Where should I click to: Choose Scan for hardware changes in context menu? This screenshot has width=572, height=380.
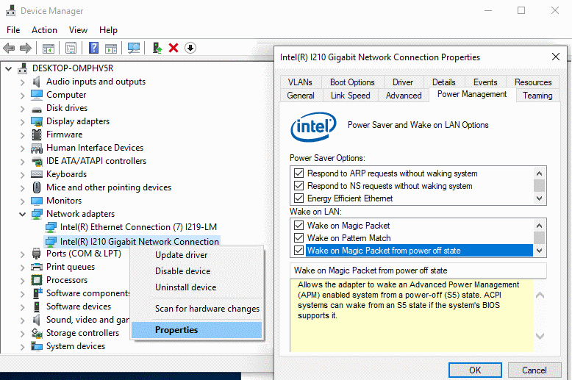[196, 309]
